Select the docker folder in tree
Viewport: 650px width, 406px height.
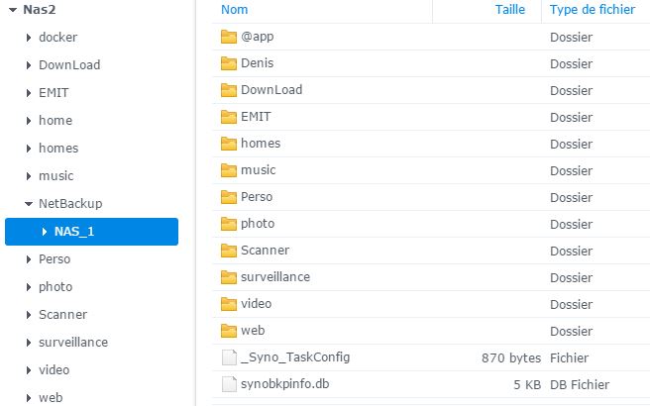pyautogui.click(x=58, y=38)
